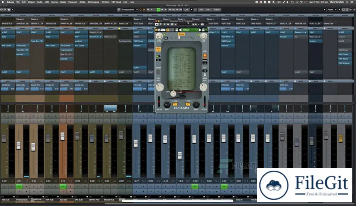Image resolution: width=356 pixels, height=206 pixels.
Task: Click the Wi-Fi status icon in menu bar
Action: click(x=301, y=2)
